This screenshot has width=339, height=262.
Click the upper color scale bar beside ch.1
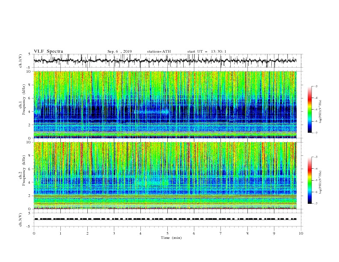pyautogui.click(x=310, y=110)
